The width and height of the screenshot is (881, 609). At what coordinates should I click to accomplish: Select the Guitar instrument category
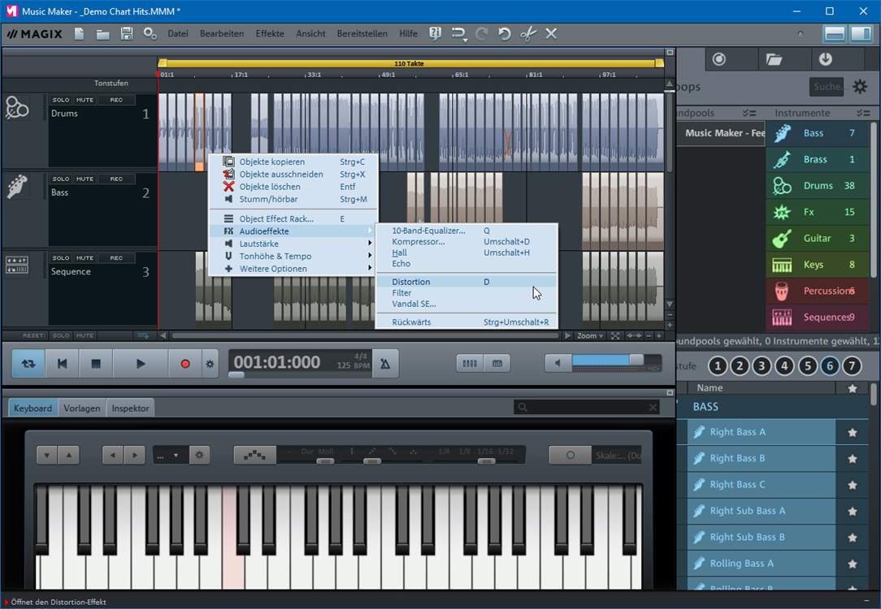818,239
